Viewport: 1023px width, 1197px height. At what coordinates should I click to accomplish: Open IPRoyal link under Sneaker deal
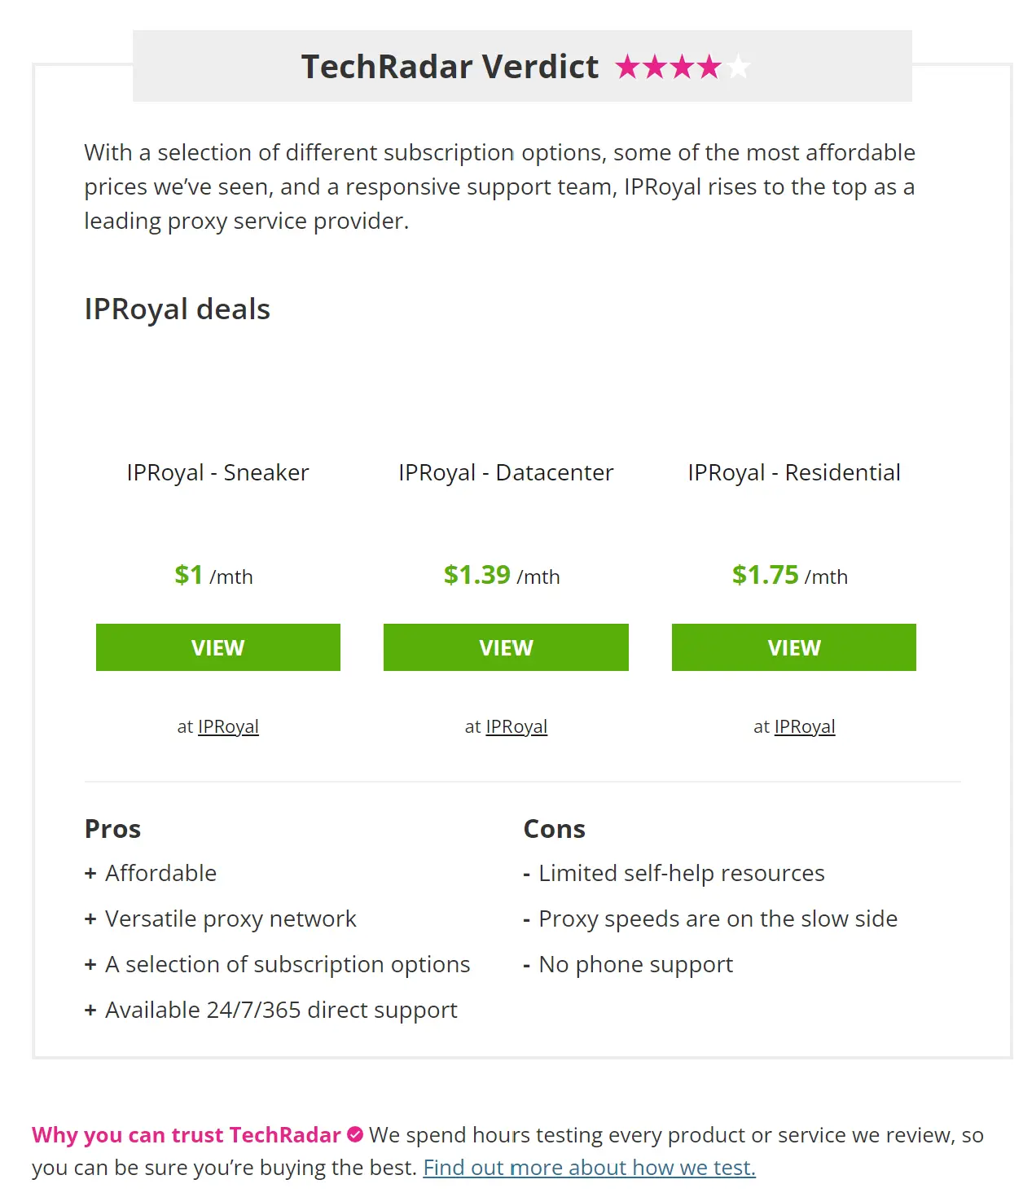click(x=228, y=726)
